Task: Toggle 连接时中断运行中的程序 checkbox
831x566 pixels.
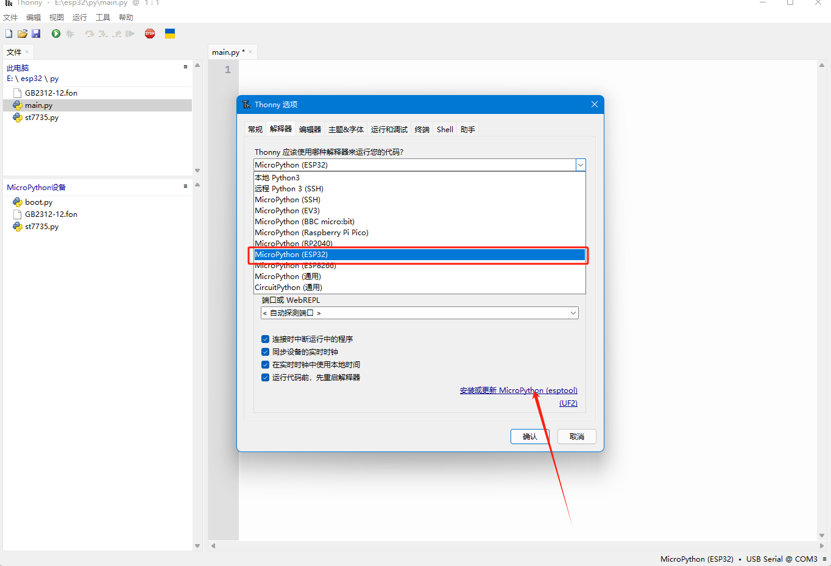Action: (x=265, y=339)
